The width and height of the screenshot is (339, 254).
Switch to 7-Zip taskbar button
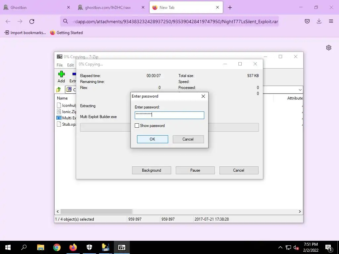coord(122,247)
